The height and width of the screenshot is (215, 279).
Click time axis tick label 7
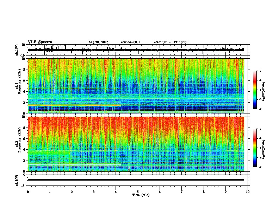[x=182, y=192]
